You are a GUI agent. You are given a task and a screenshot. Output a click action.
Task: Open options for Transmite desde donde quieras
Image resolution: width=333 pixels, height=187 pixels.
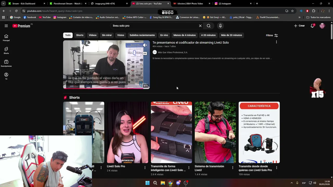277,168
